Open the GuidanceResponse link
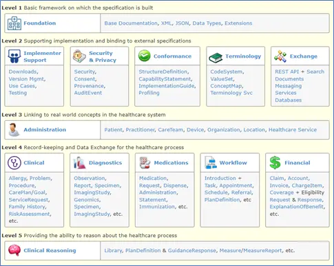Image resolution: width=334 pixels, height=266 pixels. [192, 250]
